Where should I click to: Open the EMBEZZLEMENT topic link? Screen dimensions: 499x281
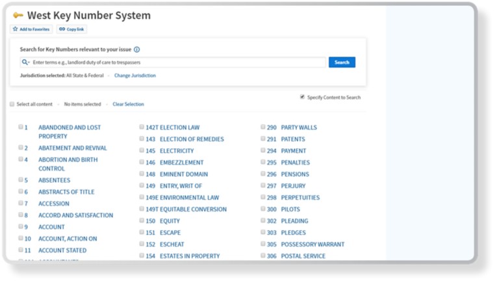182,163
